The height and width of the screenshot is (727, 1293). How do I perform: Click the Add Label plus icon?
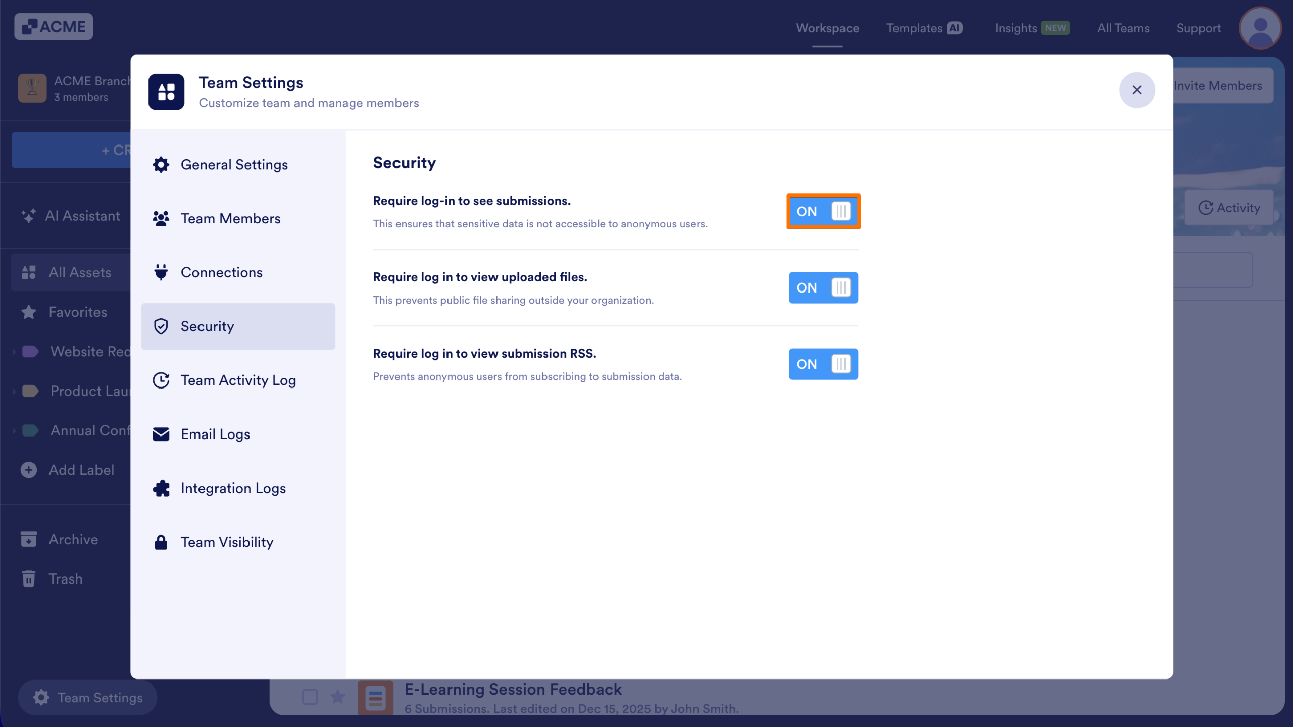[x=29, y=470]
